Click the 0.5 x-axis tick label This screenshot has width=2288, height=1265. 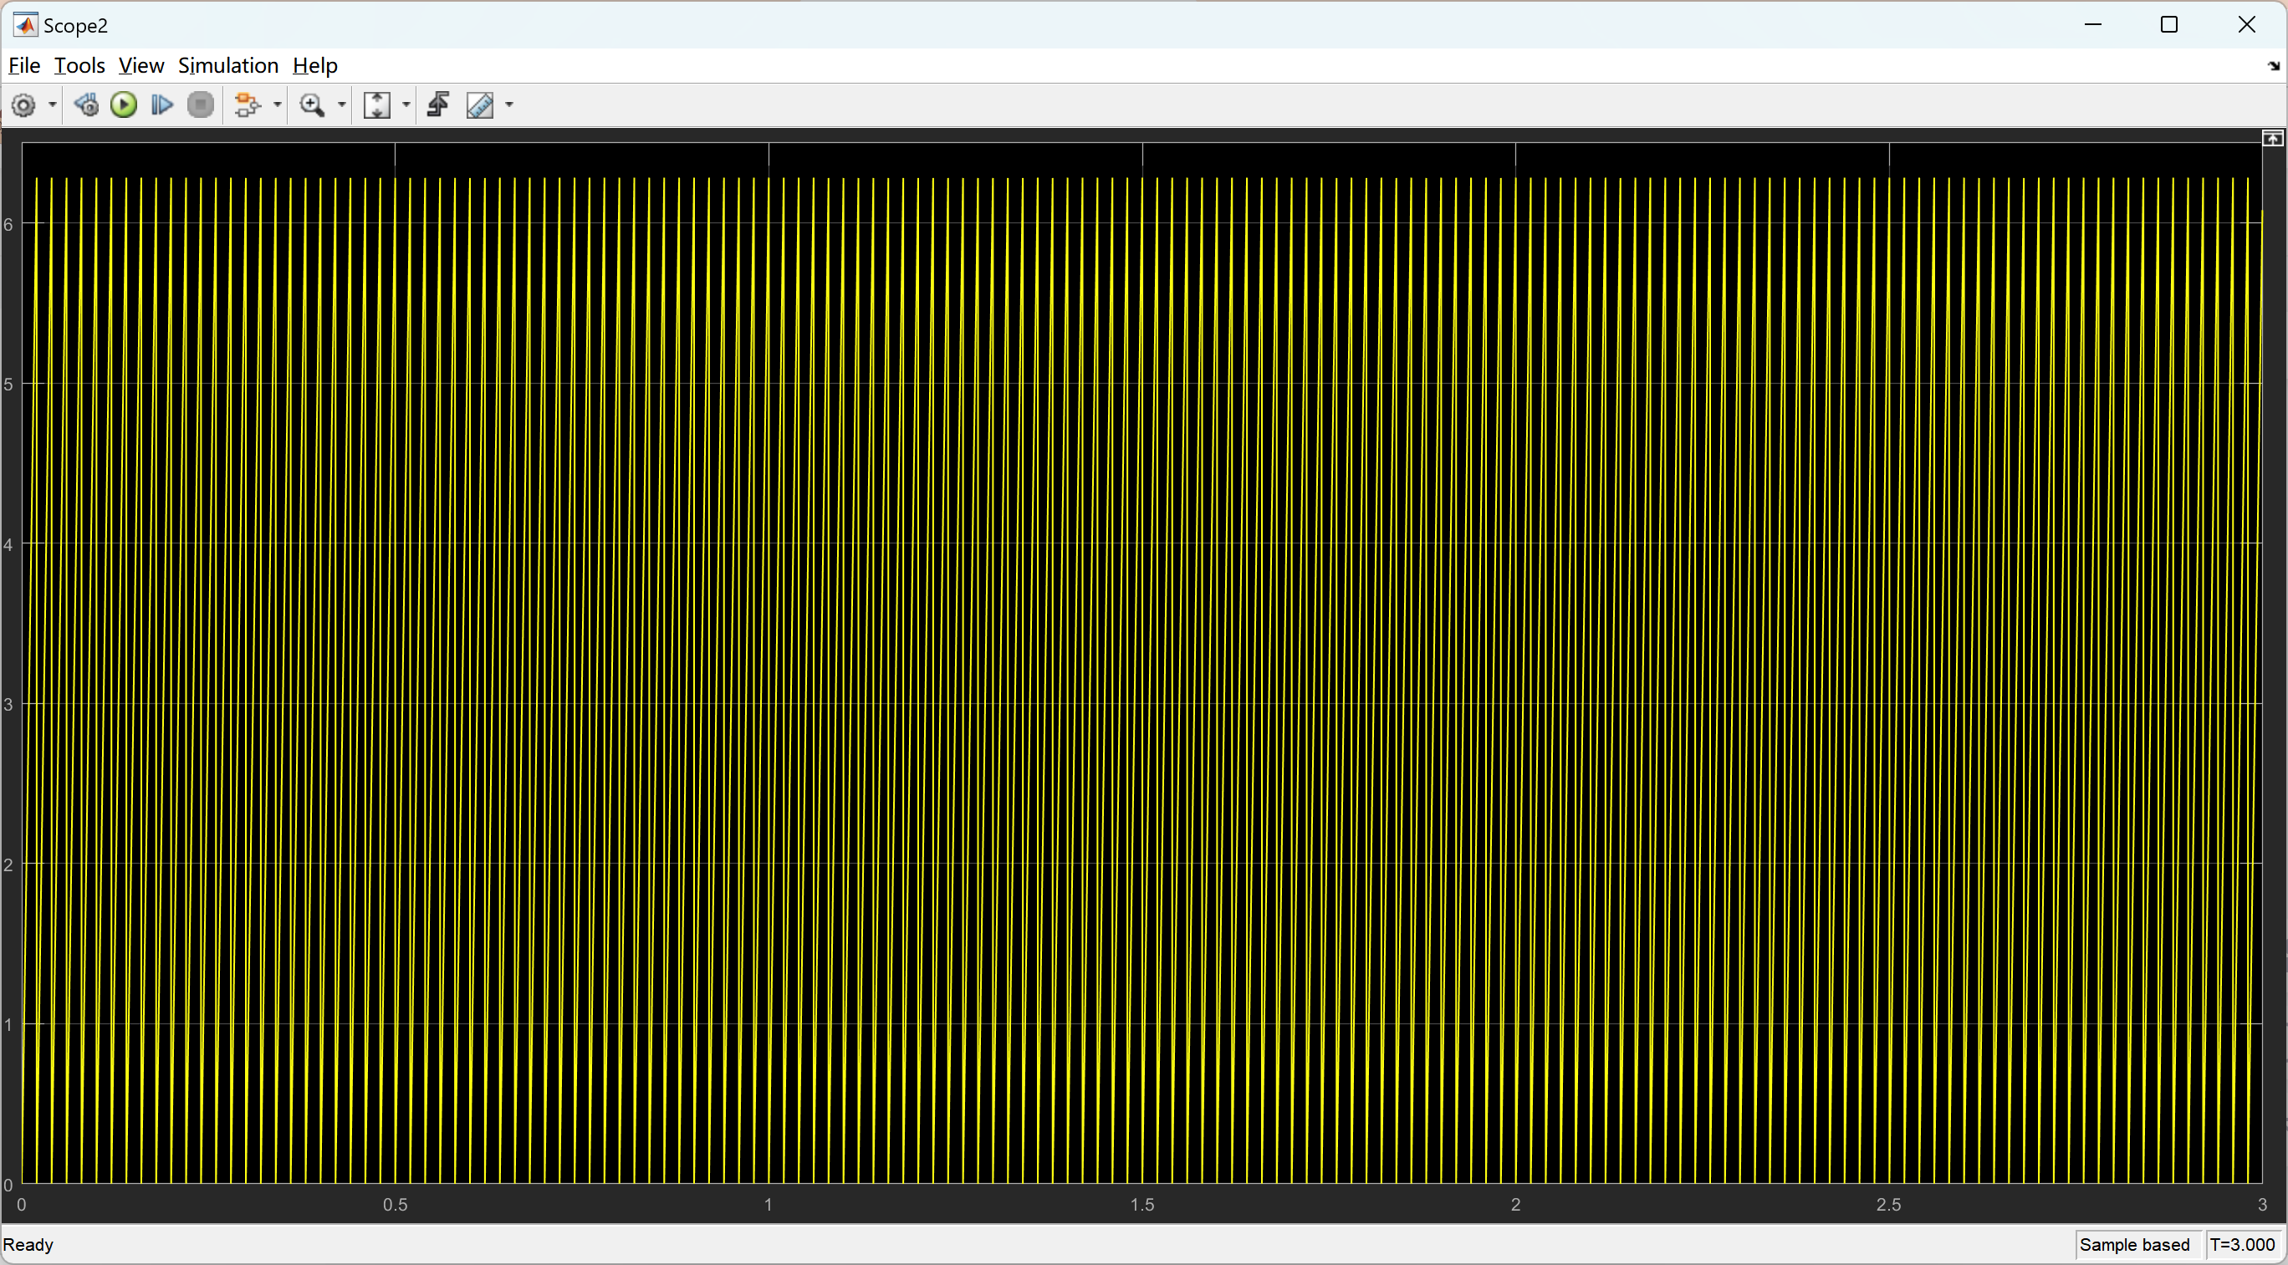click(x=396, y=1205)
